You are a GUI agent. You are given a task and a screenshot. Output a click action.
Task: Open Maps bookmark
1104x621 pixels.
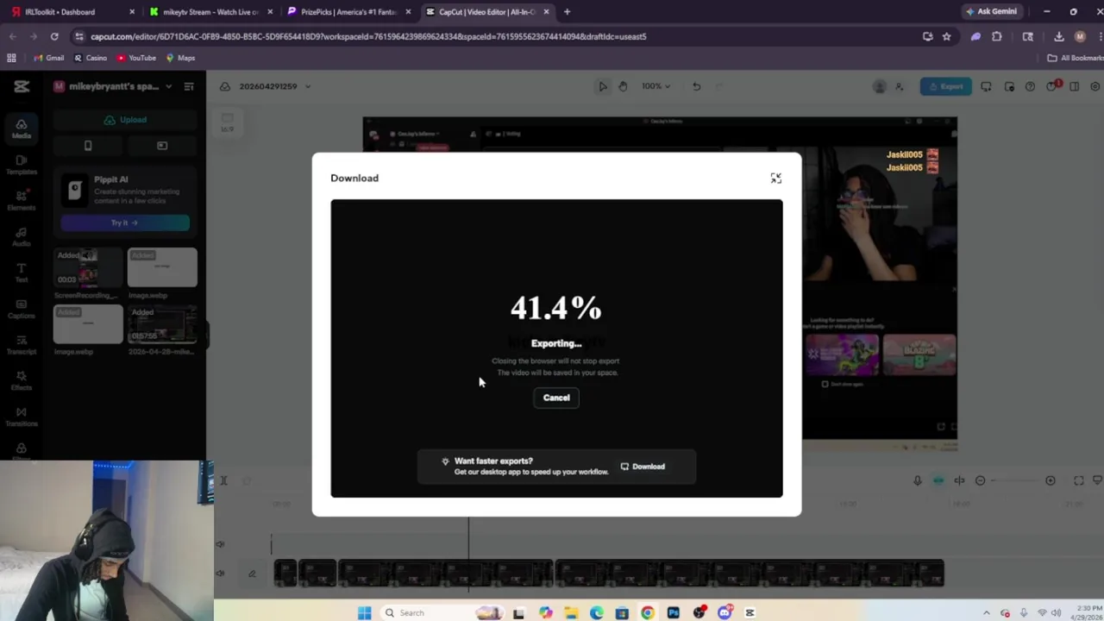click(180, 58)
